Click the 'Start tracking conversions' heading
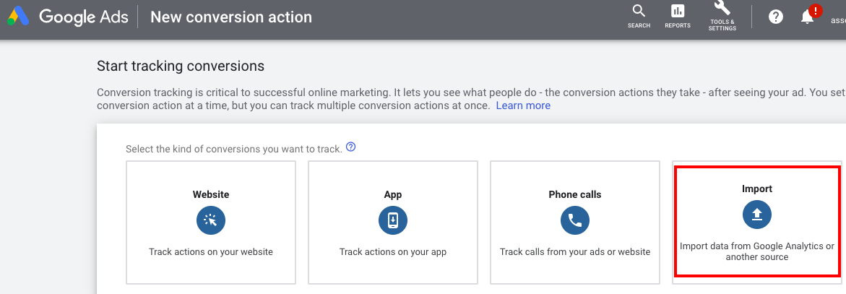The width and height of the screenshot is (846, 294). coord(181,66)
